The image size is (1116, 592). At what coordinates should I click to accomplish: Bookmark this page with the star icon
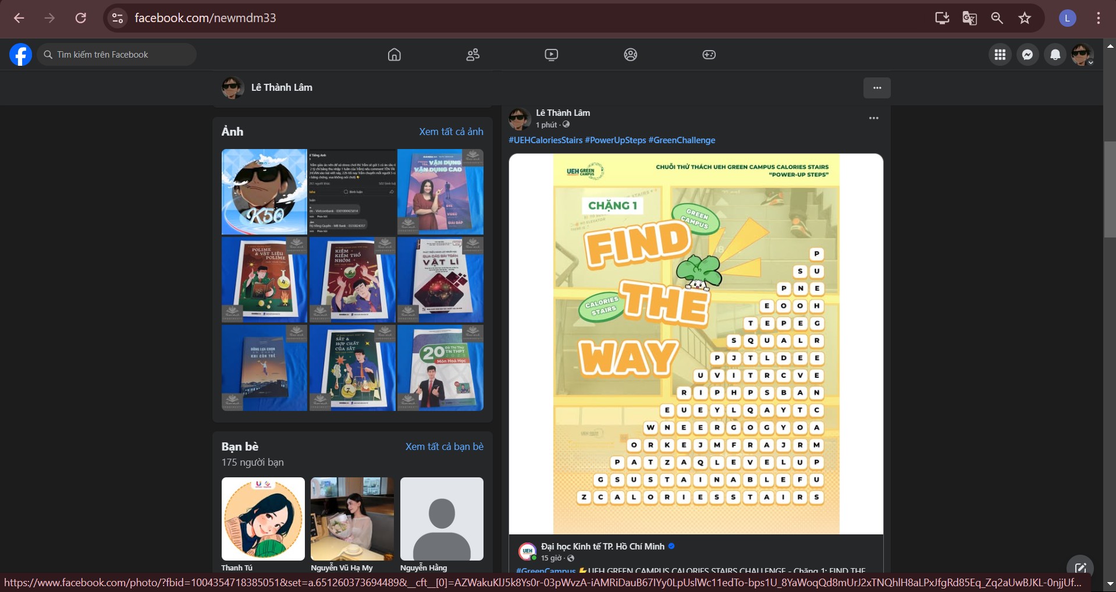(1025, 18)
